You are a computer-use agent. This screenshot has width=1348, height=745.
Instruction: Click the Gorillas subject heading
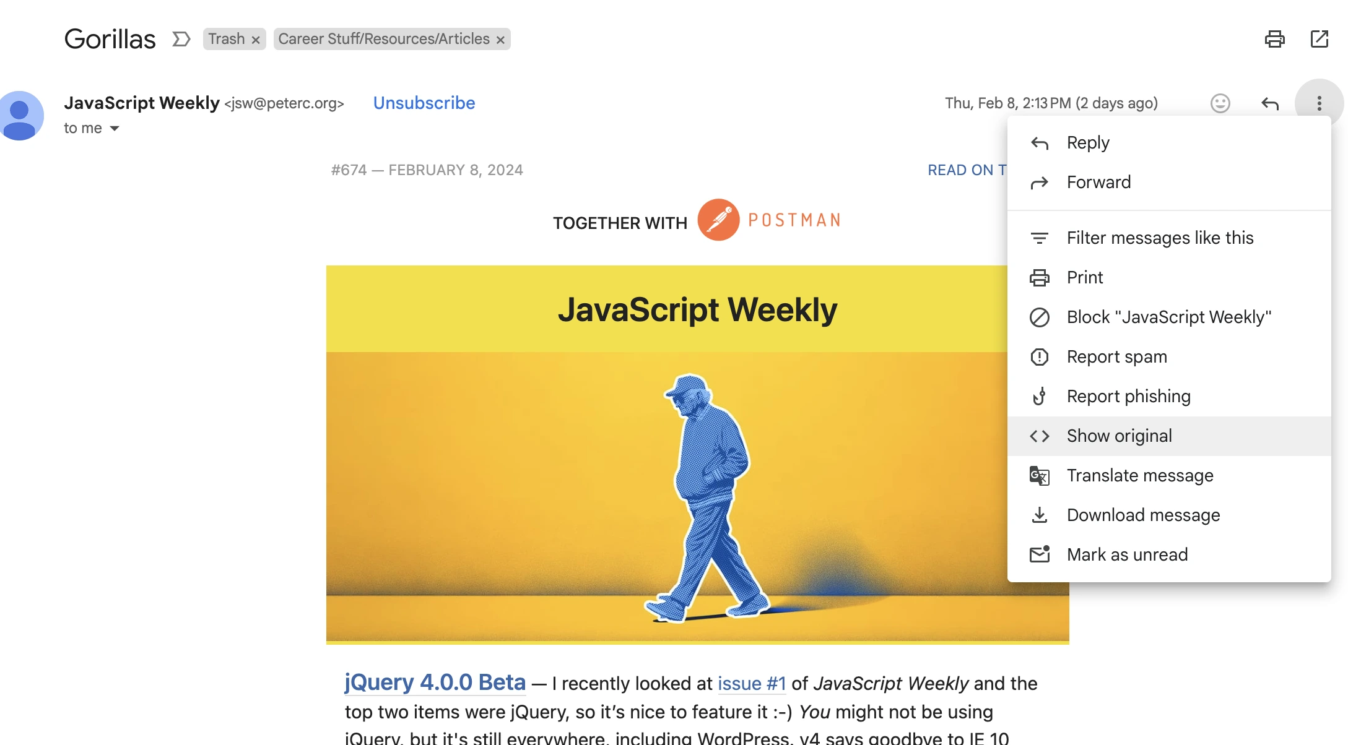tap(110, 39)
